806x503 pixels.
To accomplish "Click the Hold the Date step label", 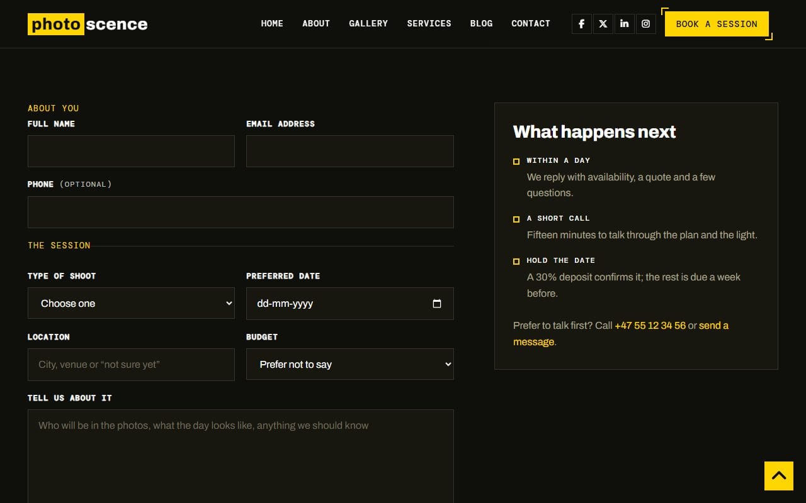I will [x=561, y=260].
